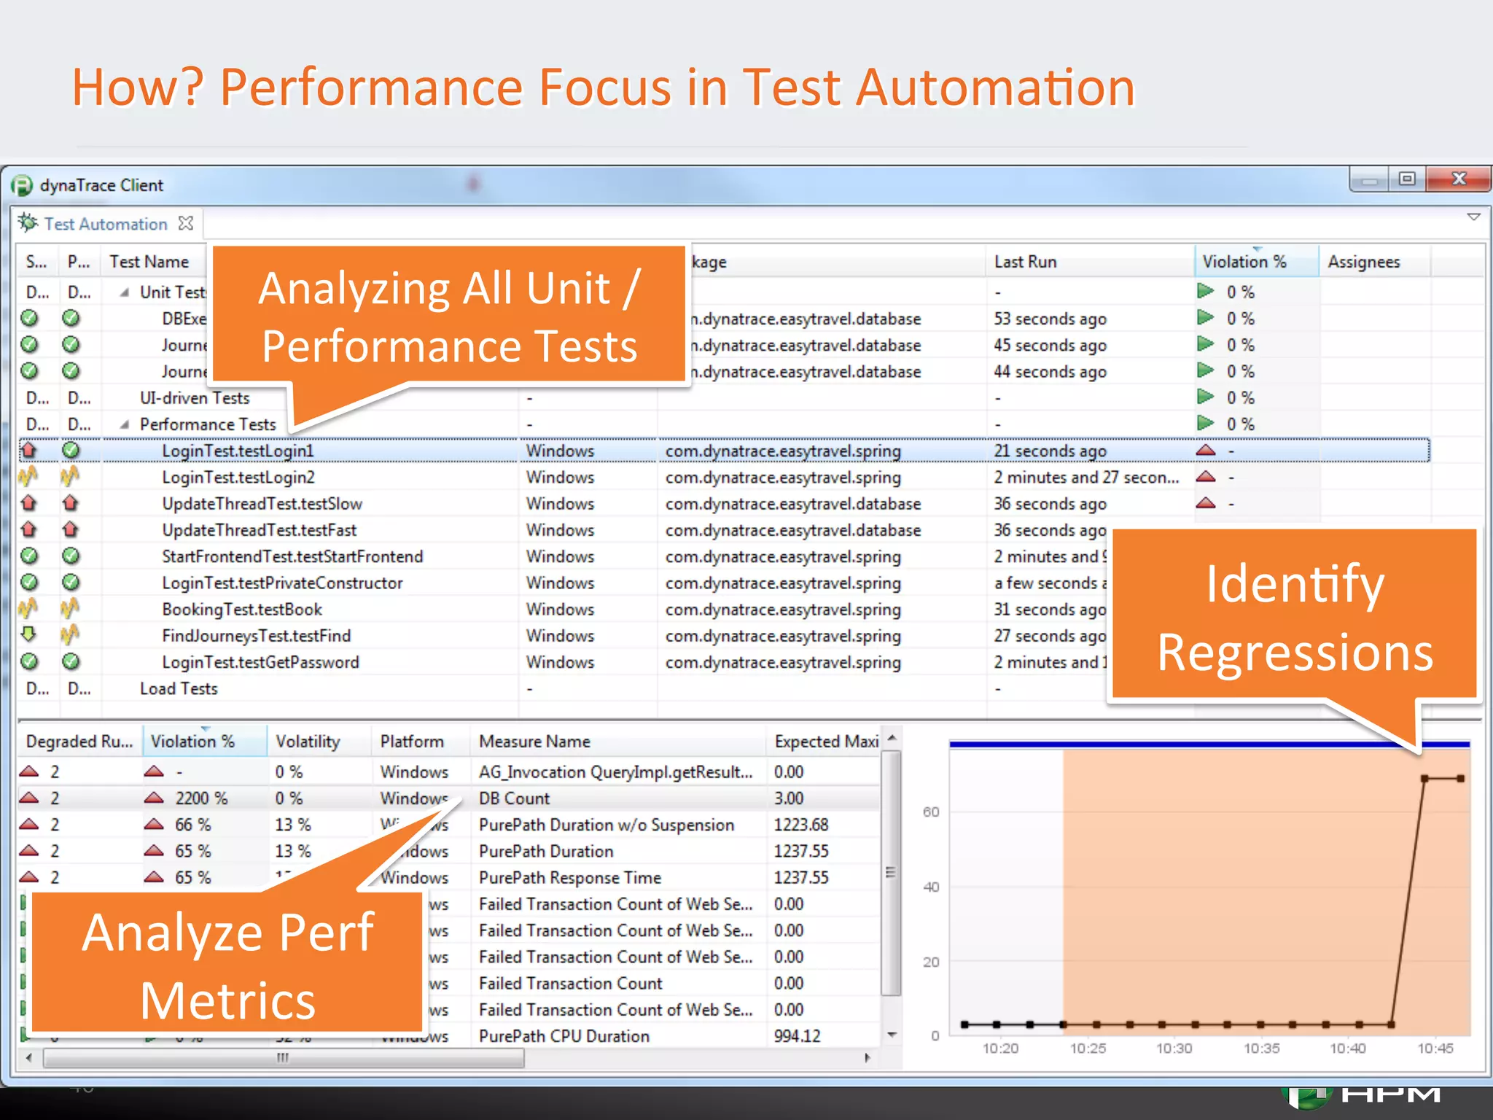
Task: Click the degraded triangle icon in DB Count row
Action: [29, 798]
